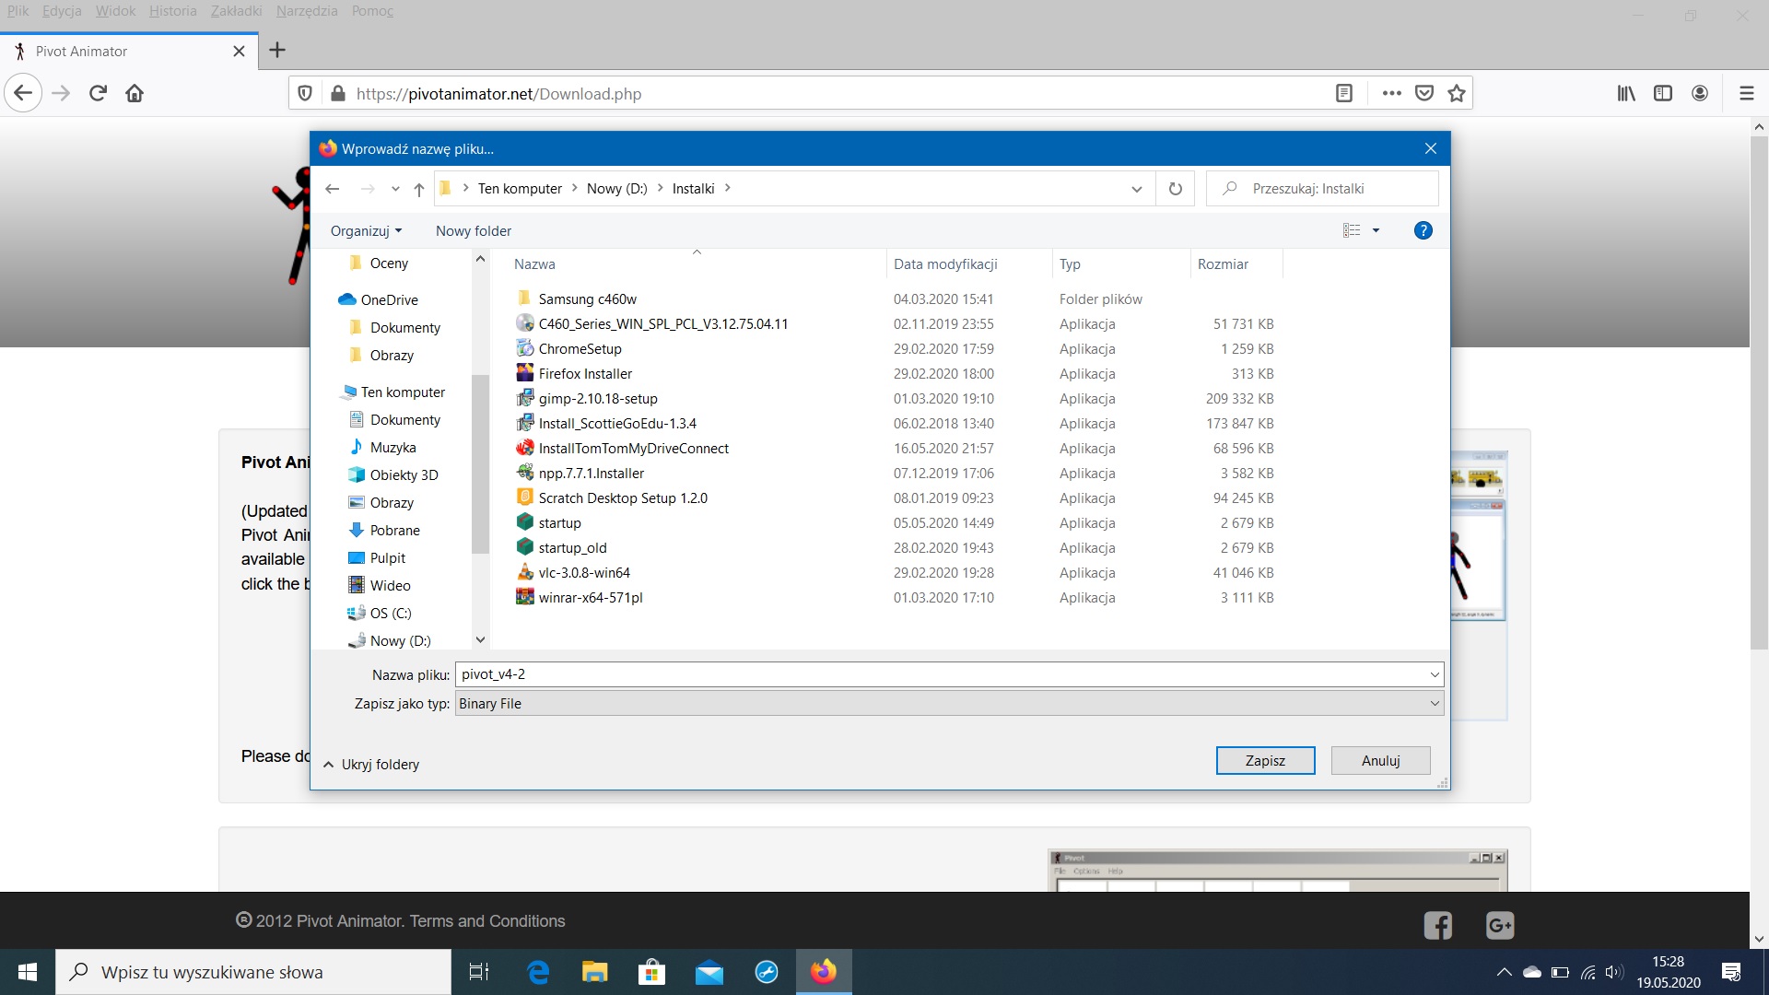Open Task View on taskbar
The height and width of the screenshot is (995, 1769).
coord(479,972)
